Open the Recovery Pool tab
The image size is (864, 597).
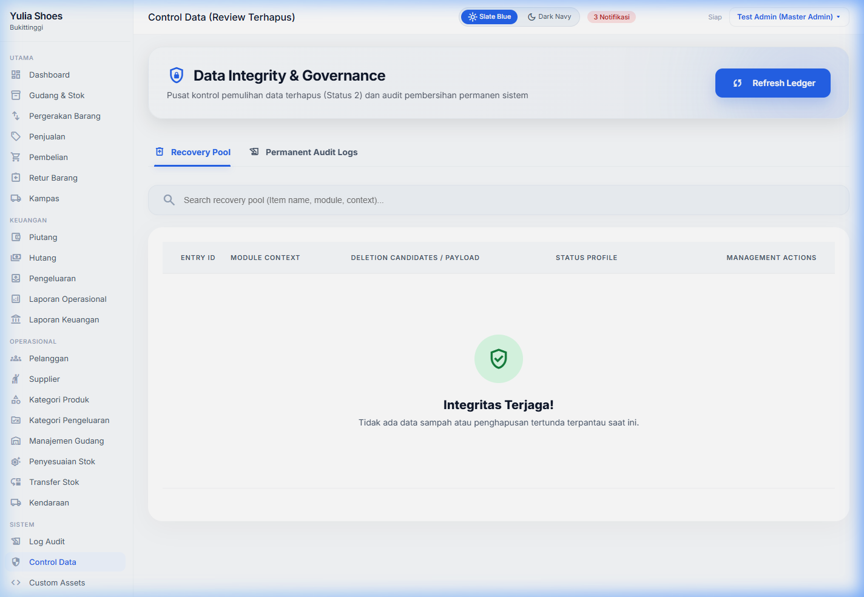193,152
